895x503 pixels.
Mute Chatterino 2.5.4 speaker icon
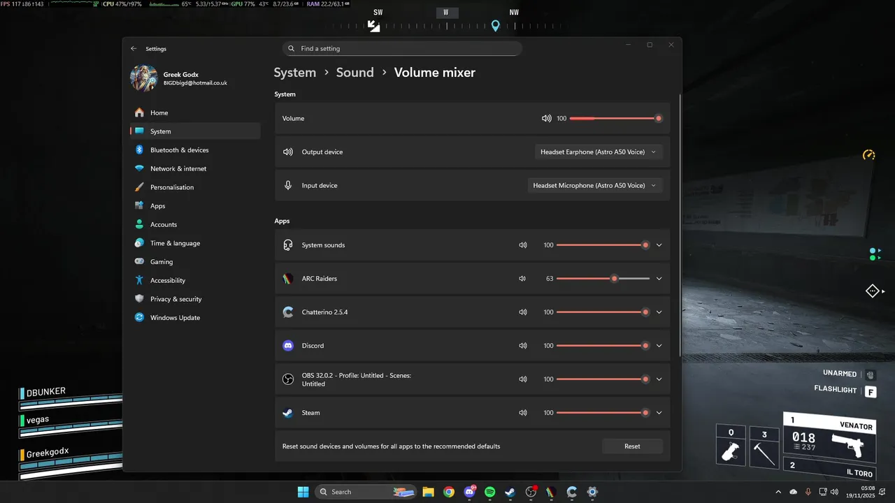point(522,312)
